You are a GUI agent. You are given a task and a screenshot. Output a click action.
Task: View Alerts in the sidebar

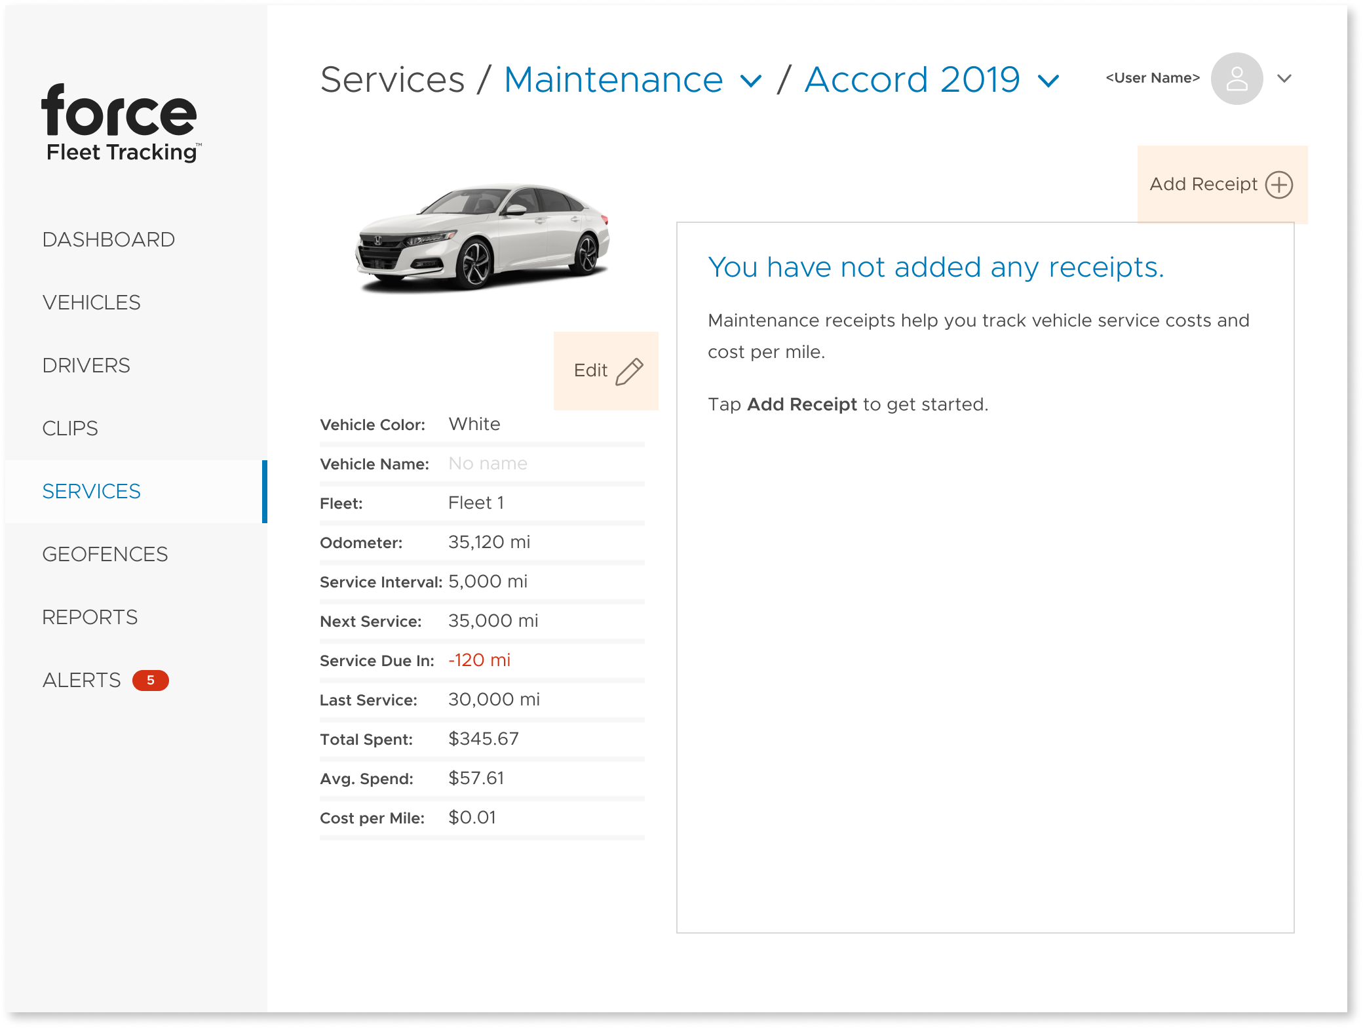pos(82,680)
